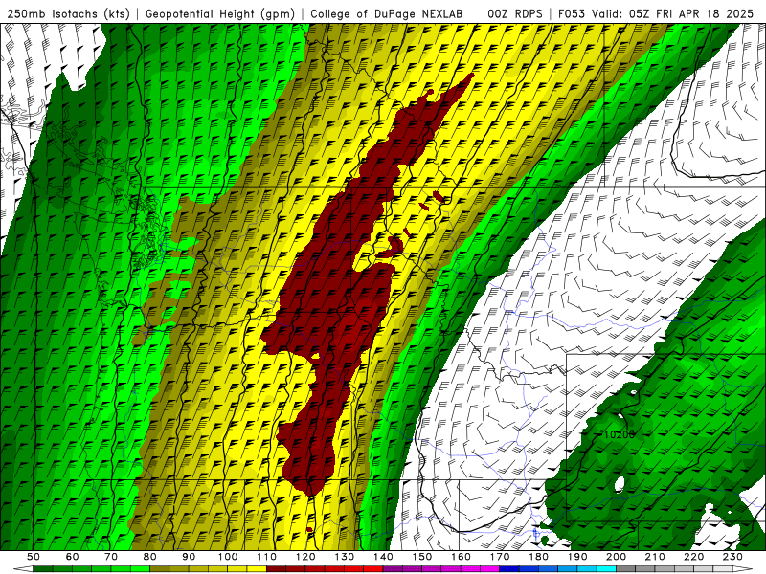Viewport: 766px width, 574px height.
Task: Click the '110' value on the color scale
Action: pyautogui.click(x=267, y=557)
